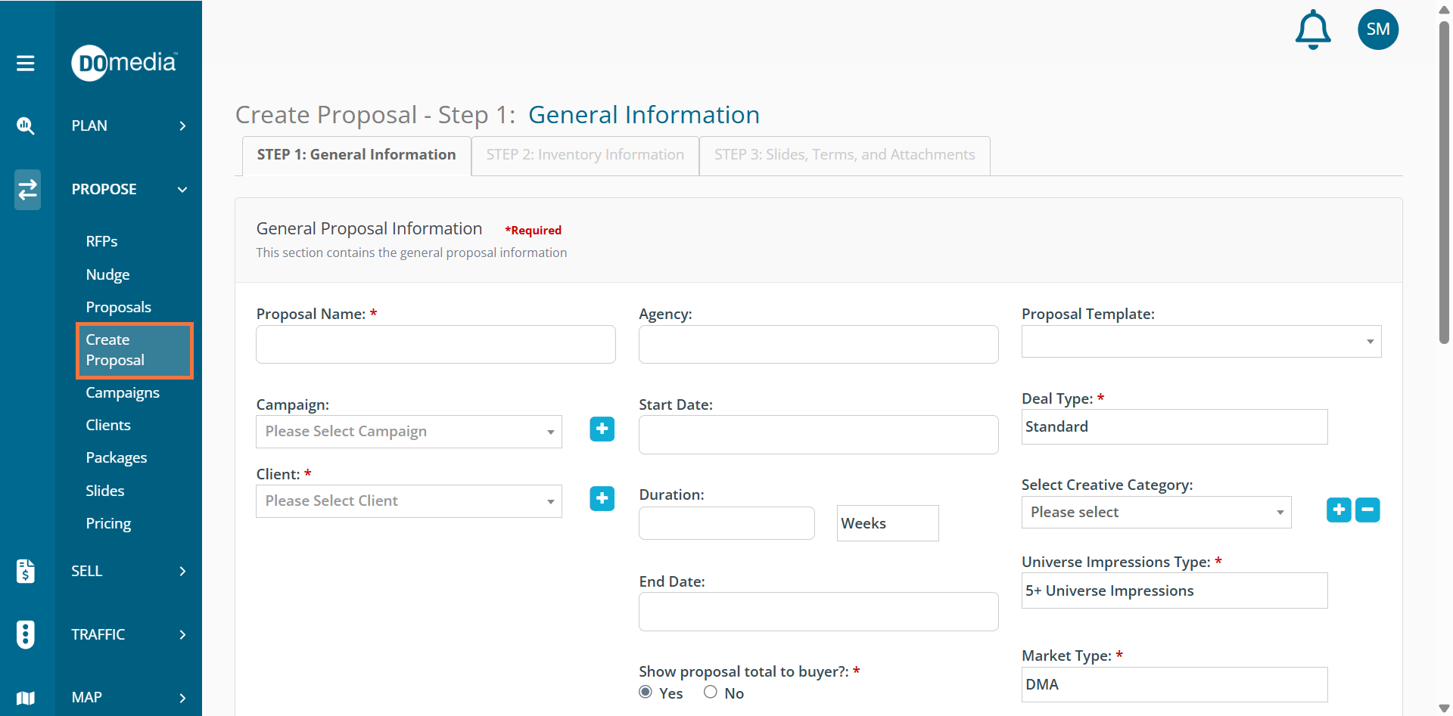
Task: Open the Please Select Client dropdown
Action: coord(409,501)
